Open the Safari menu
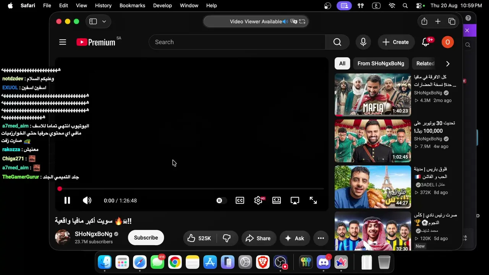Screen dimensions: 489x275 [28, 6]
